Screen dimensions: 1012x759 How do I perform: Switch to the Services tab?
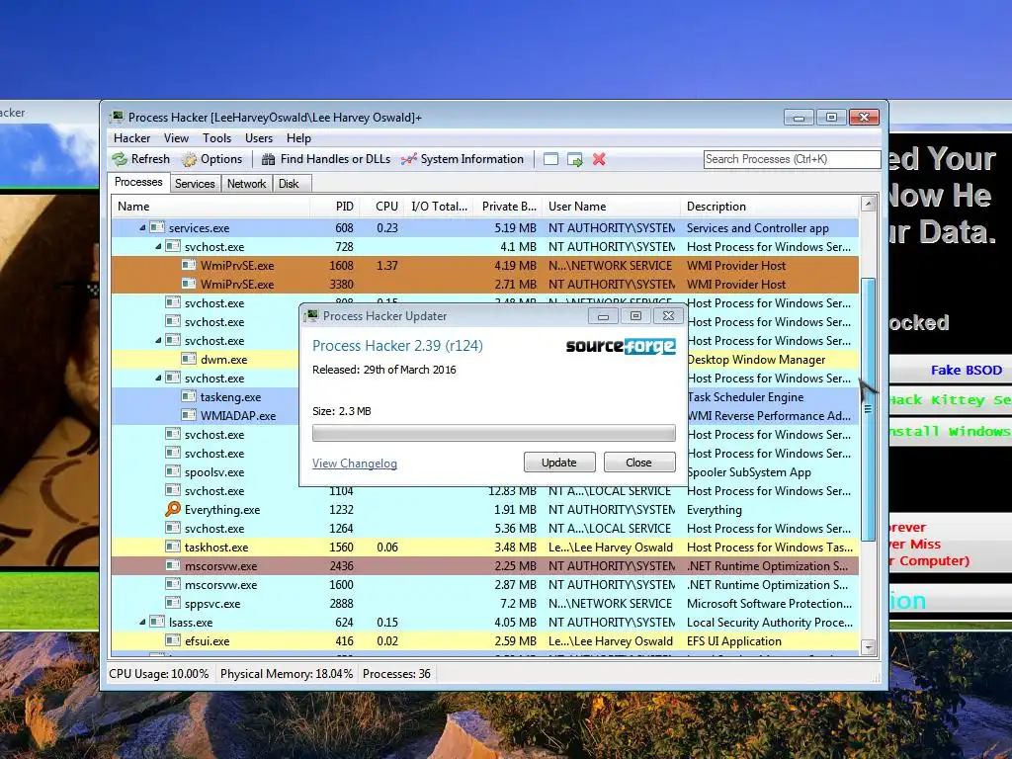(195, 184)
